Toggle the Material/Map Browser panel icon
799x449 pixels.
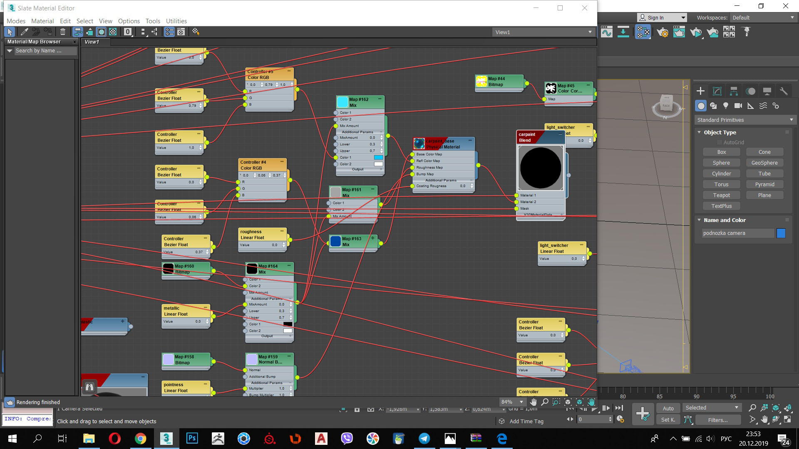coord(169,32)
